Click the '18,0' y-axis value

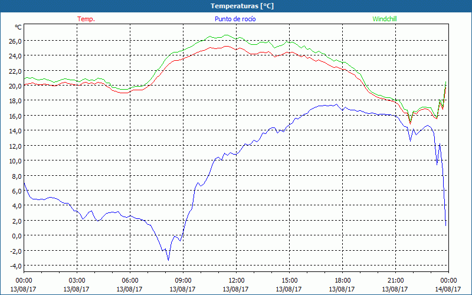pyautogui.click(x=15, y=101)
